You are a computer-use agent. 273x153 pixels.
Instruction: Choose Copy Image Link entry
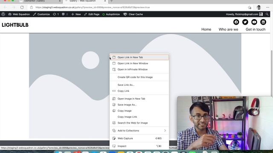click(x=139, y=117)
